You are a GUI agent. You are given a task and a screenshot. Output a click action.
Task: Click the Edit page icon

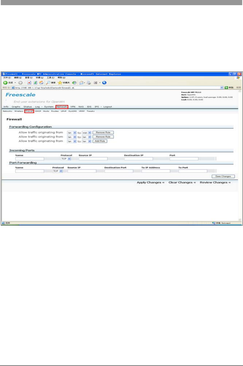tap(95, 83)
